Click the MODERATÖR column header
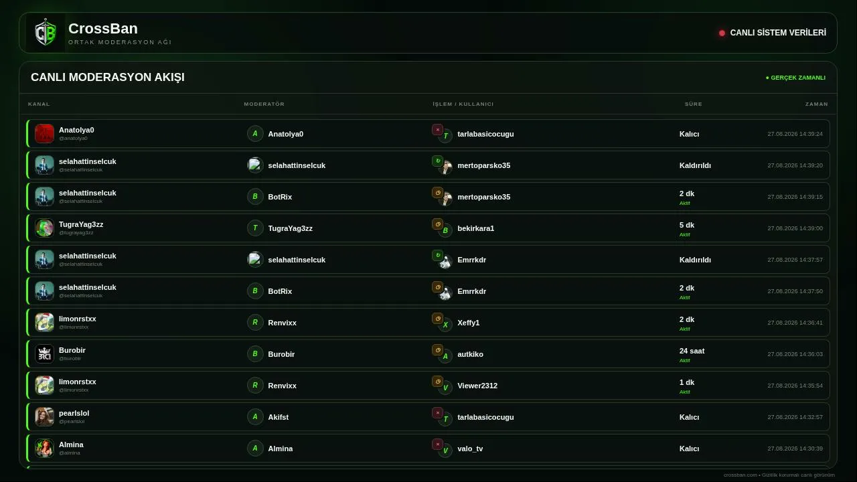The height and width of the screenshot is (482, 857). tap(264, 104)
